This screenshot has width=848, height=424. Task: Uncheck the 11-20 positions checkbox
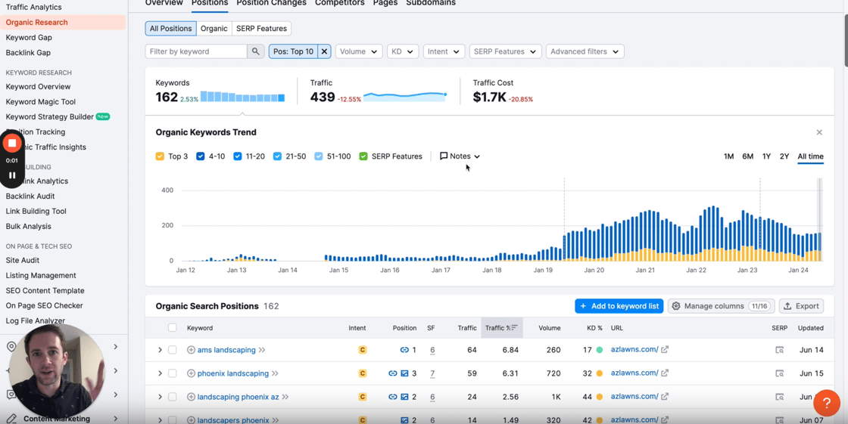(x=238, y=156)
